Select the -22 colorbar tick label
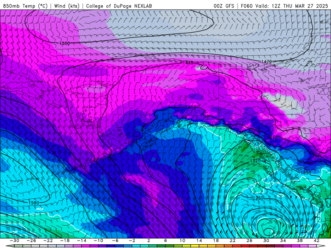The image size is (331, 248). [x=48, y=241]
